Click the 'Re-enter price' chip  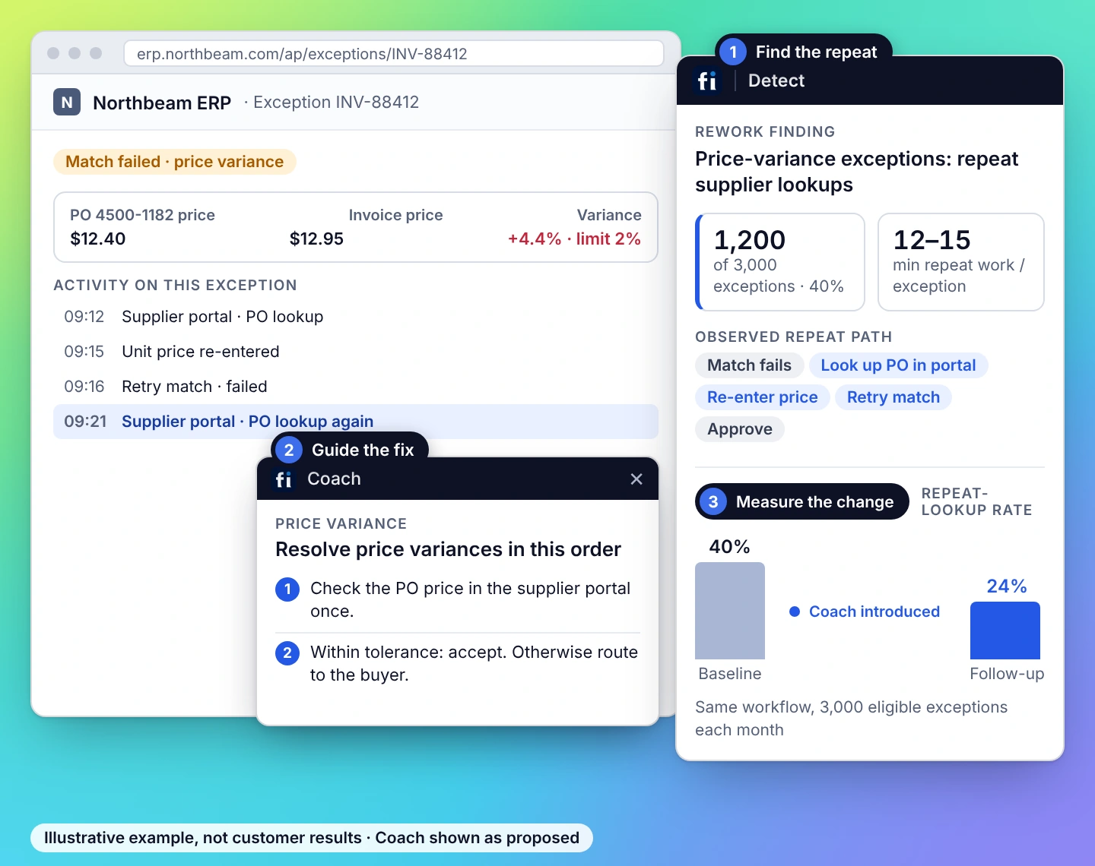pos(762,397)
